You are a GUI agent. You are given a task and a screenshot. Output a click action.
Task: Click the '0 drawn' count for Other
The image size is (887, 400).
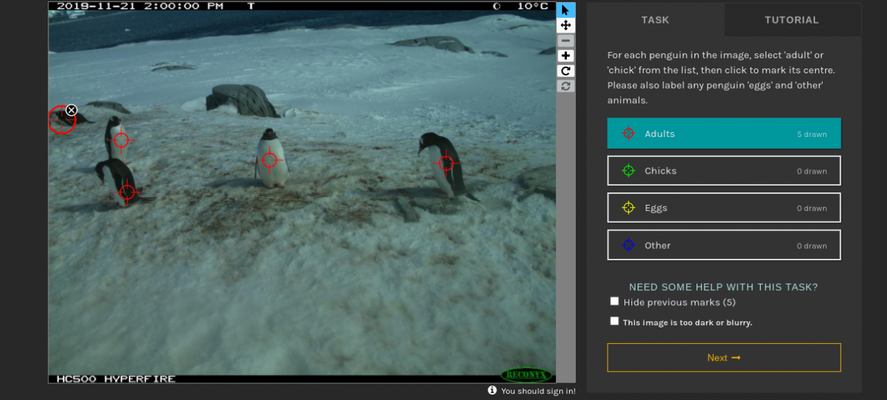click(x=812, y=246)
